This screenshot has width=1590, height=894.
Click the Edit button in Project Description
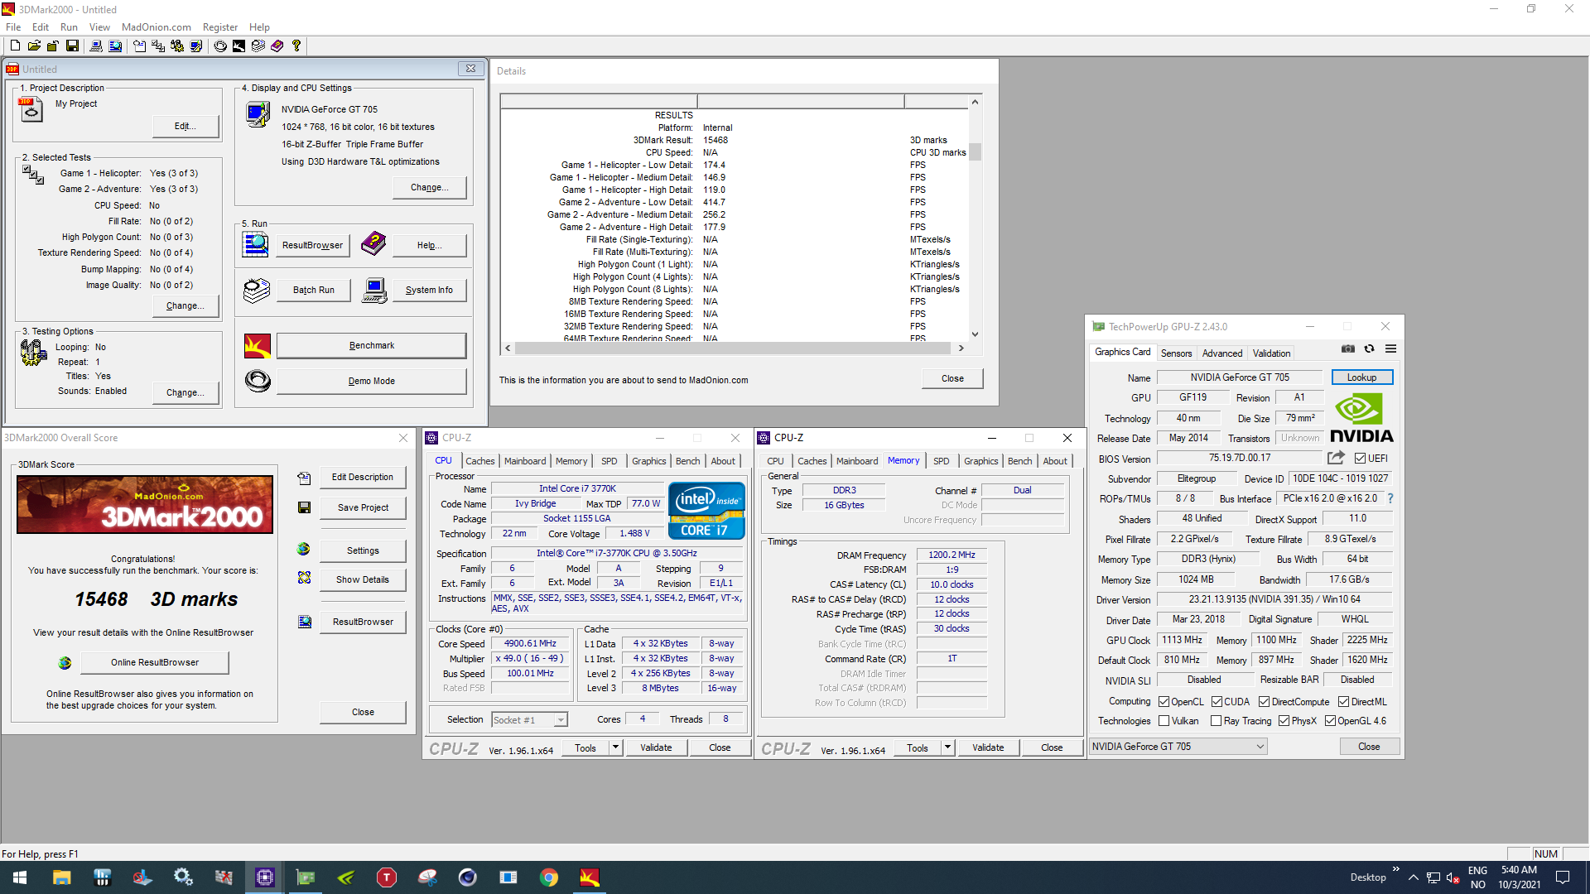185,126
